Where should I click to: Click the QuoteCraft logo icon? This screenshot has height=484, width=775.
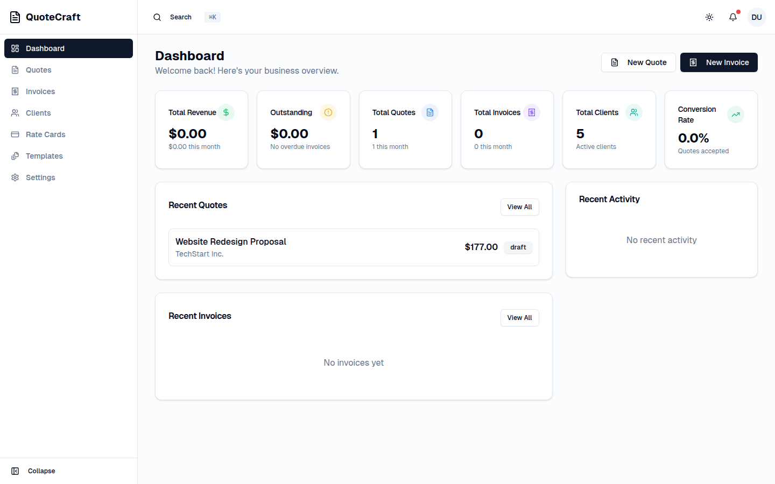pyautogui.click(x=15, y=17)
